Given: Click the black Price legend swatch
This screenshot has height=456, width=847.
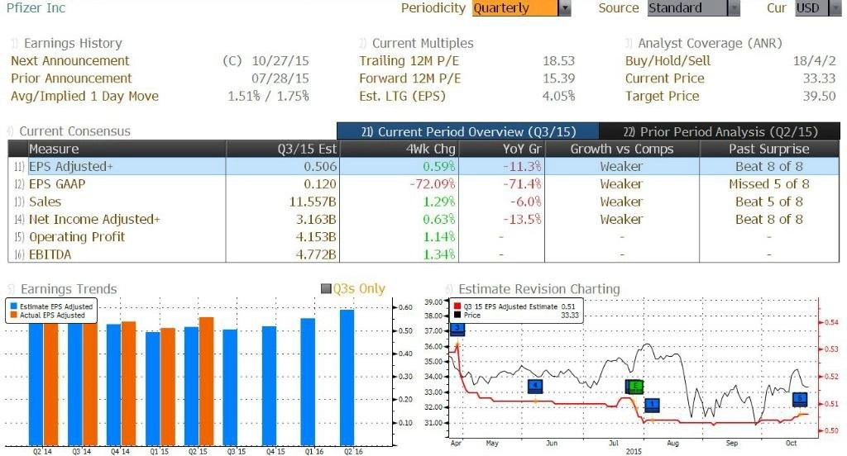Looking at the screenshot, I should 457,315.
